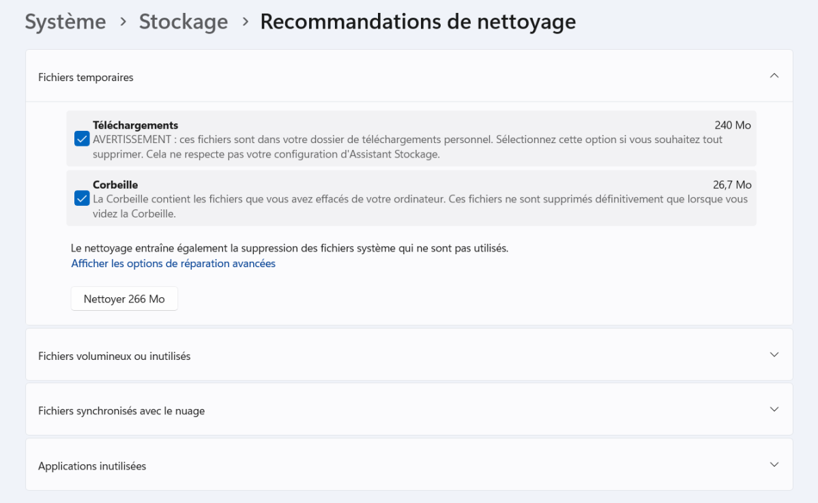The width and height of the screenshot is (818, 503).
Task: Click the 26,7 Mo size value
Action: point(732,185)
